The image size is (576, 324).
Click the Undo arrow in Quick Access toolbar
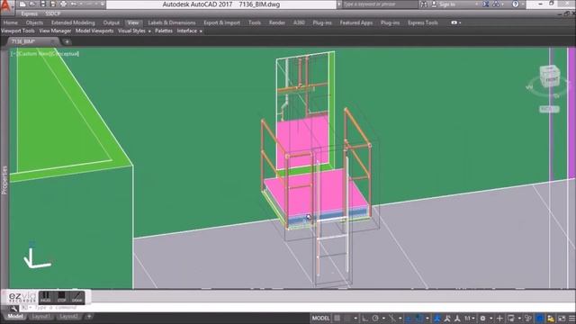tap(74, 4)
